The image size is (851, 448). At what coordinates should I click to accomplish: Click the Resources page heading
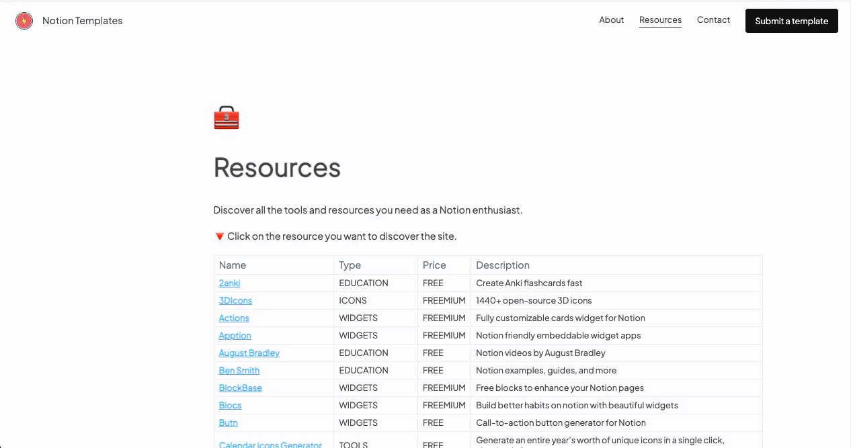(277, 167)
